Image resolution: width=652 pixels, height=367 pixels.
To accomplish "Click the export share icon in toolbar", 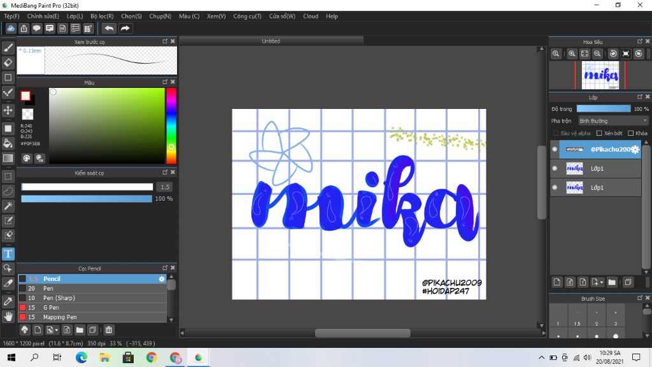I will [x=24, y=28].
